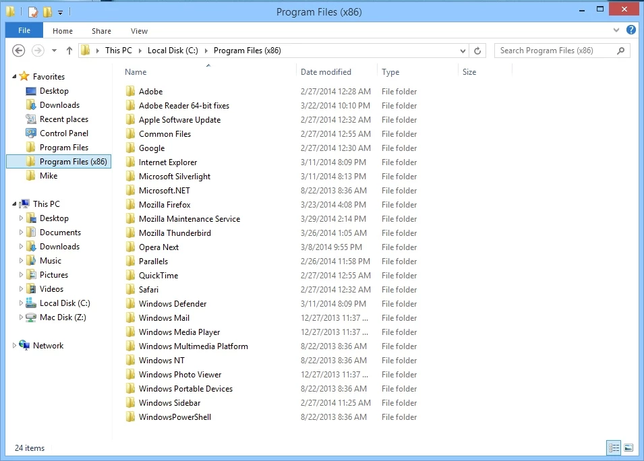
Task: Expand Local Disk (C:) tree node
Action: tap(21, 303)
